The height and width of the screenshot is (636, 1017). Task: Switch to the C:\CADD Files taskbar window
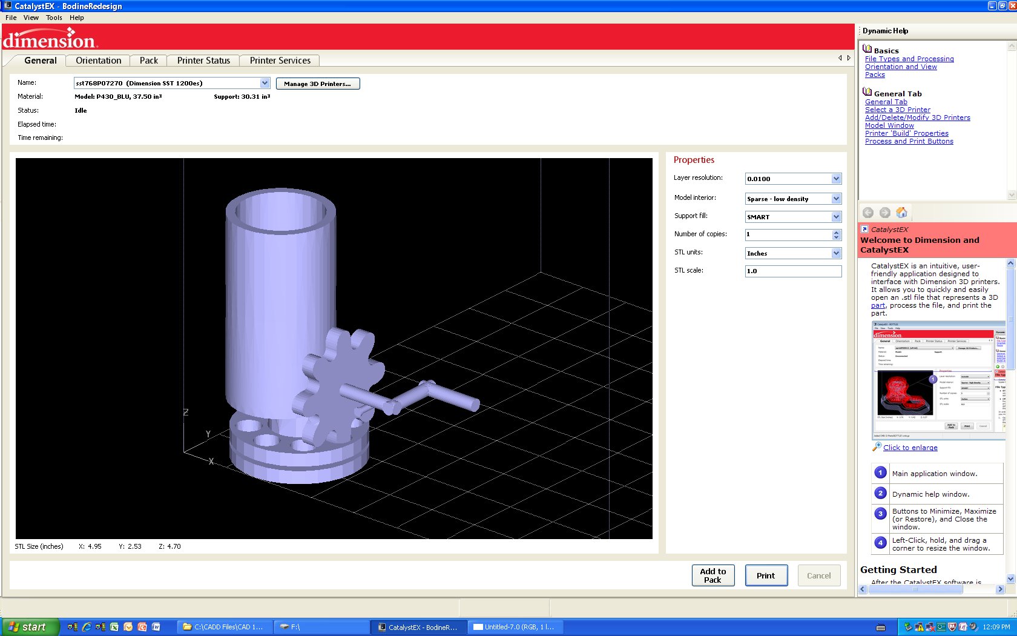[x=223, y=627]
